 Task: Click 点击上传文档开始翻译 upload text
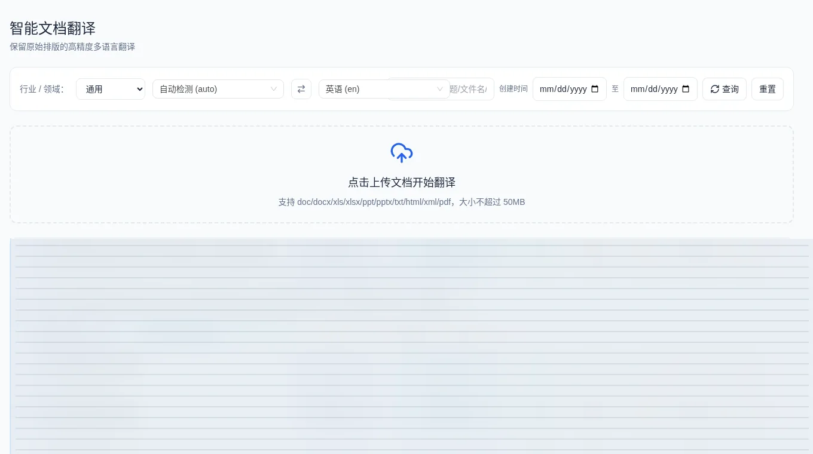402,182
